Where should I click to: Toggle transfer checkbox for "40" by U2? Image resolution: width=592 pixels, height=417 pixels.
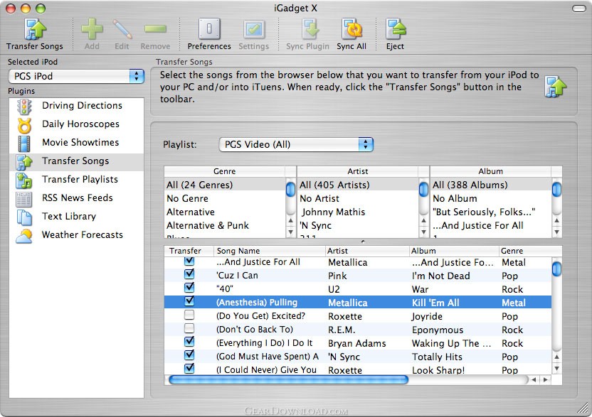(189, 288)
